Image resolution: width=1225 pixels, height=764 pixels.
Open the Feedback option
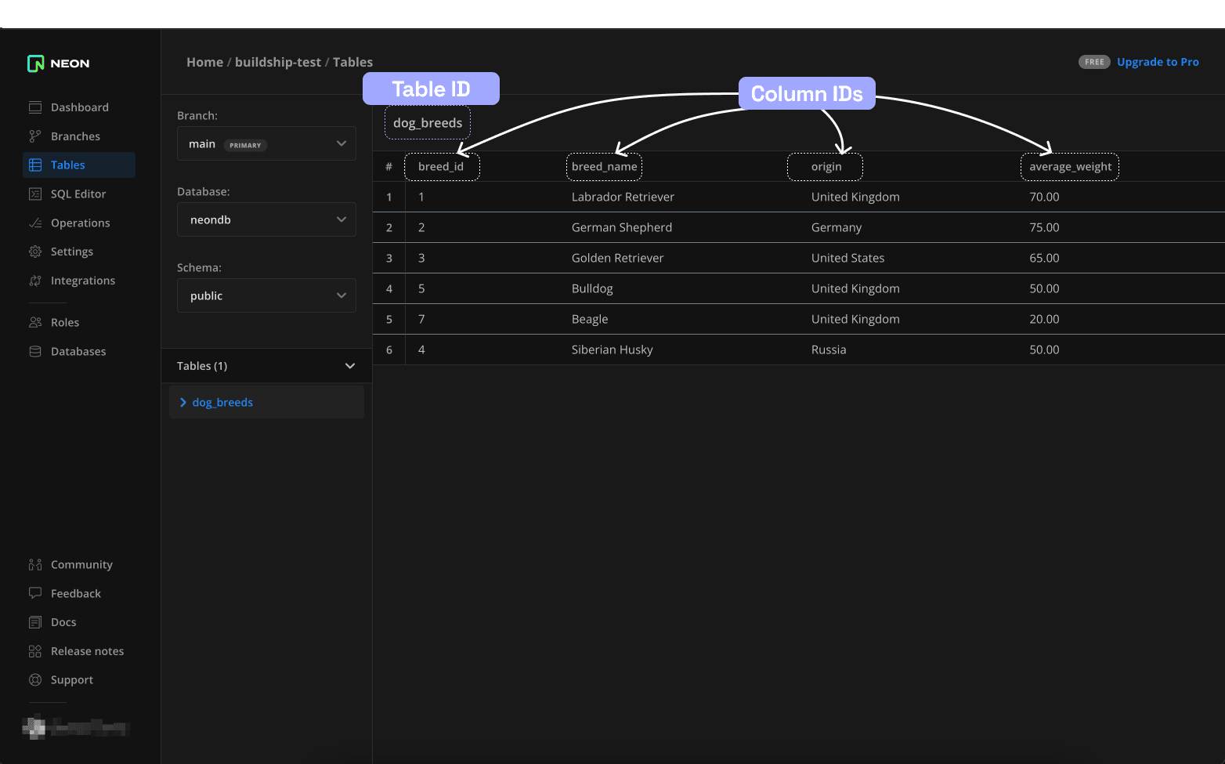click(75, 593)
